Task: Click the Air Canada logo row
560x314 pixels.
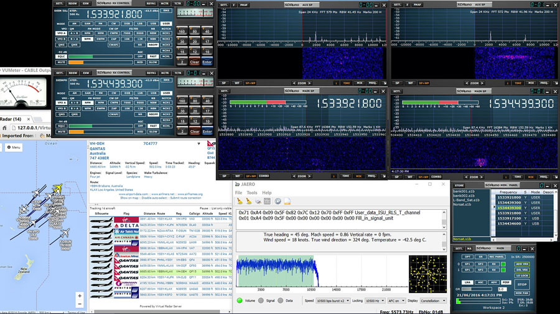Action: pos(126,237)
